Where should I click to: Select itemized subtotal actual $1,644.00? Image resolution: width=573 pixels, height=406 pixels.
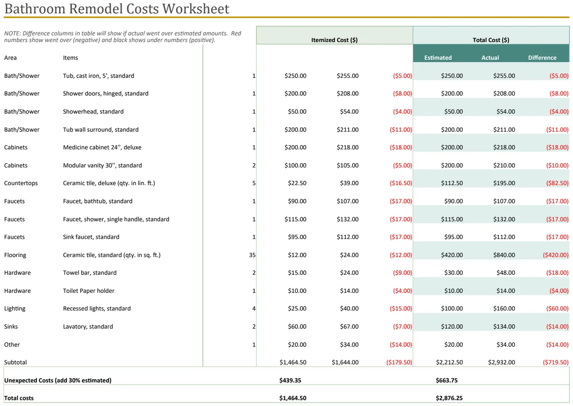coord(345,363)
